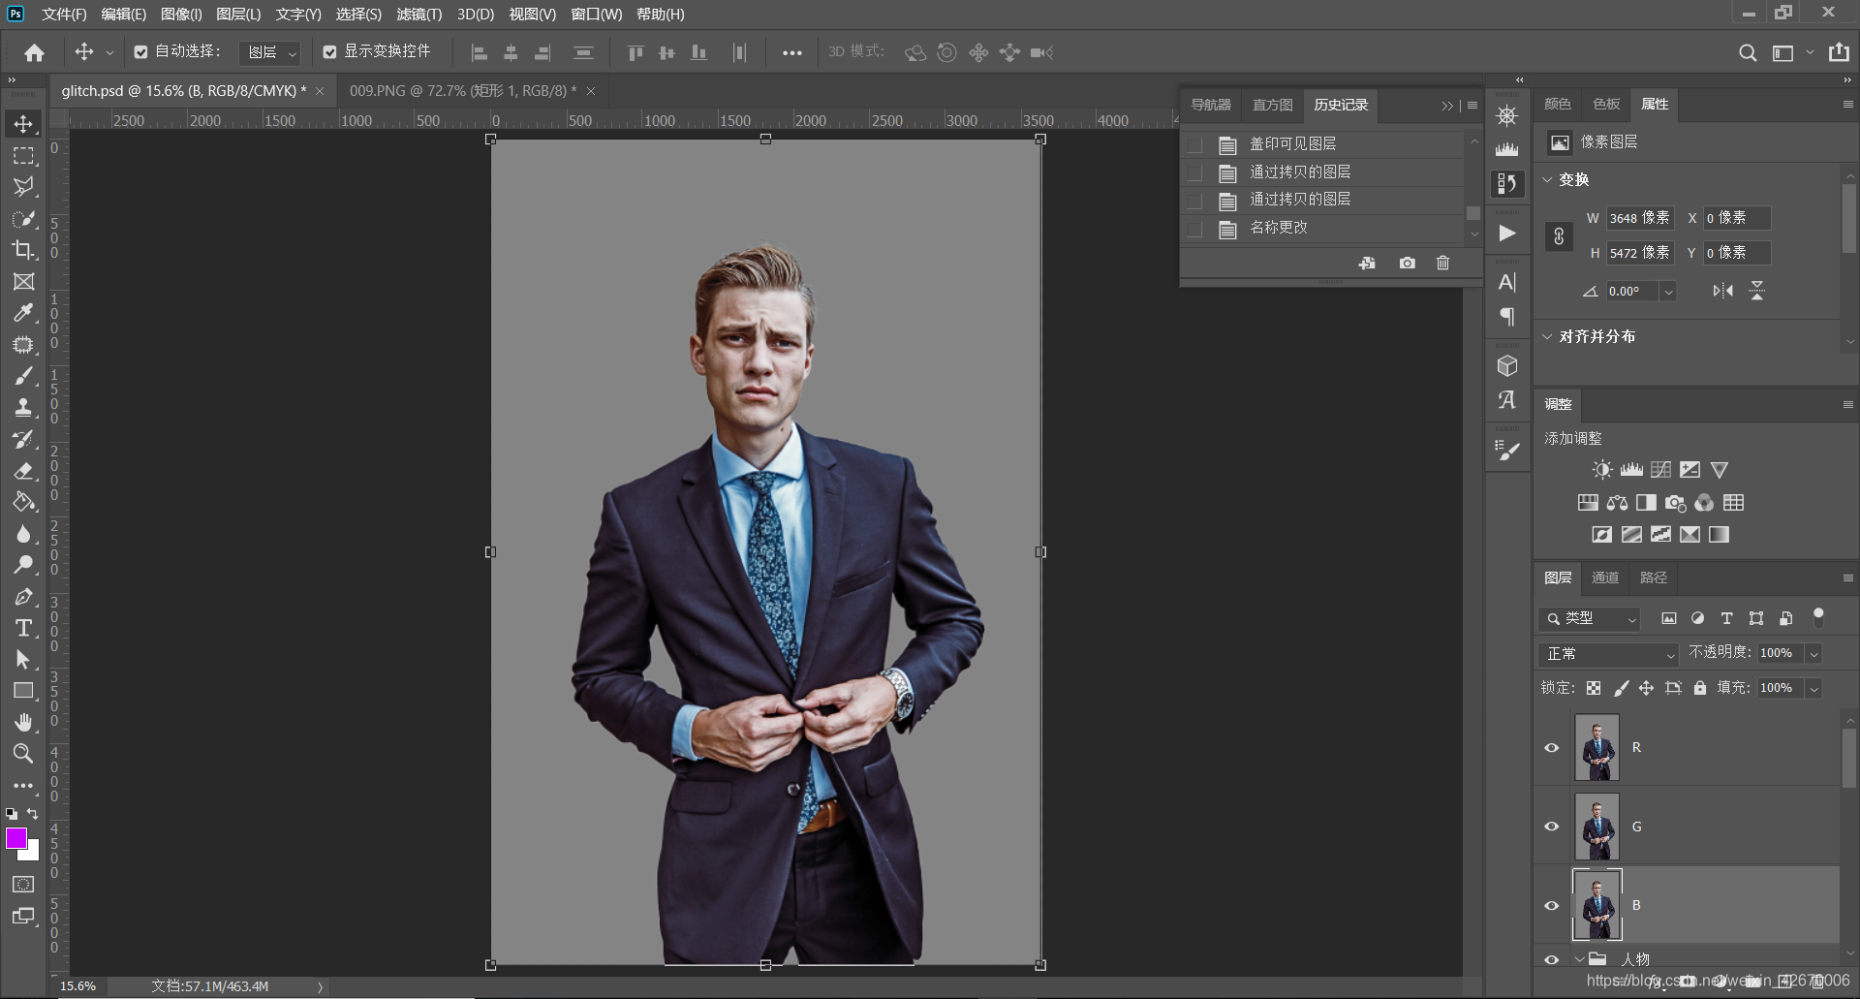This screenshot has height=999, width=1860.
Task: Delete current history state with trash icon
Action: coord(1442,263)
